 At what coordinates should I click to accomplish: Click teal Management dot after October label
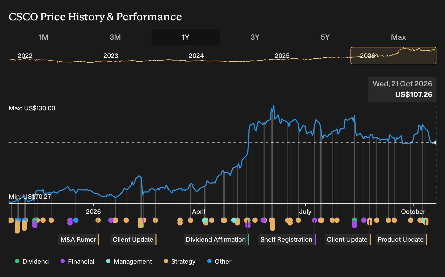click(x=423, y=220)
